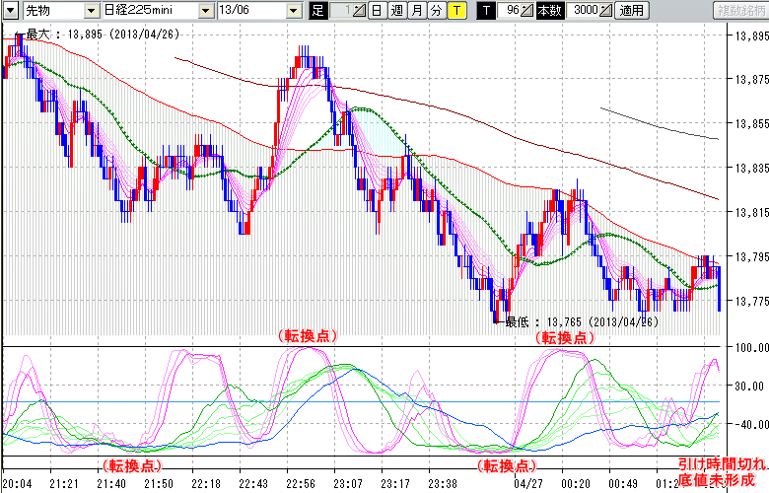Select the yellow T tick period button
Screen dimensions: 769x493
[457, 10]
